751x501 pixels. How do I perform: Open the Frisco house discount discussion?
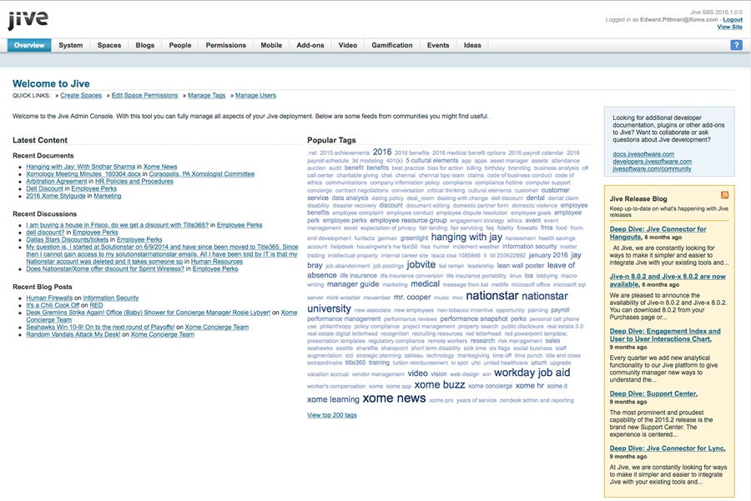click(x=118, y=225)
